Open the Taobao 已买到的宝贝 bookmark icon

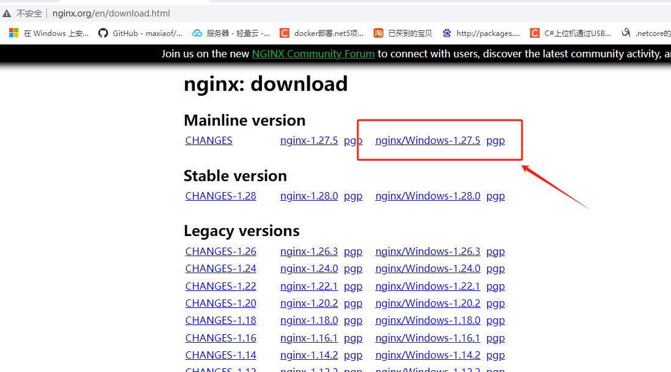379,33
